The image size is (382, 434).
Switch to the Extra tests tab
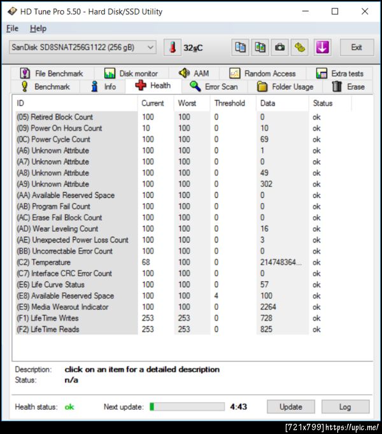click(x=339, y=73)
